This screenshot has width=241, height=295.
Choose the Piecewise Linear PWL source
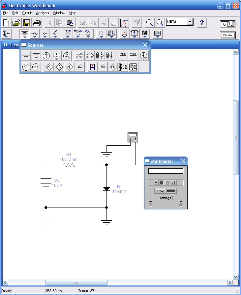coord(103,67)
